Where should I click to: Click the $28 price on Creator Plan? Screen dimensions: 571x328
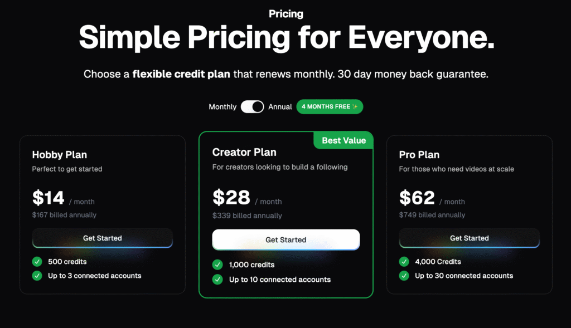click(231, 198)
